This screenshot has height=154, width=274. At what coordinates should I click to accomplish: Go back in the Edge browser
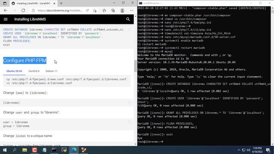pos(6,10)
